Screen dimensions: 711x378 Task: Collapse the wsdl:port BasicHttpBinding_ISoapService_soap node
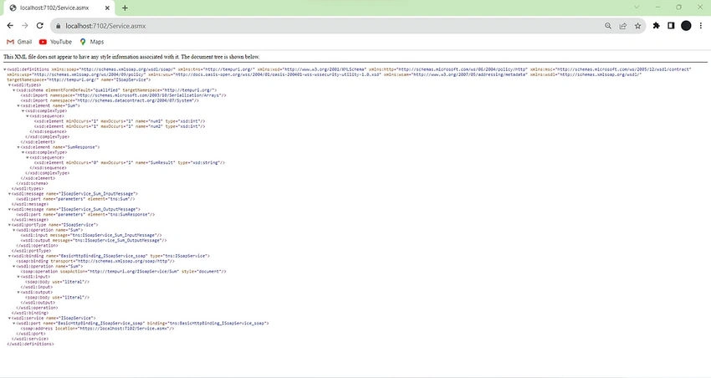point(14,323)
